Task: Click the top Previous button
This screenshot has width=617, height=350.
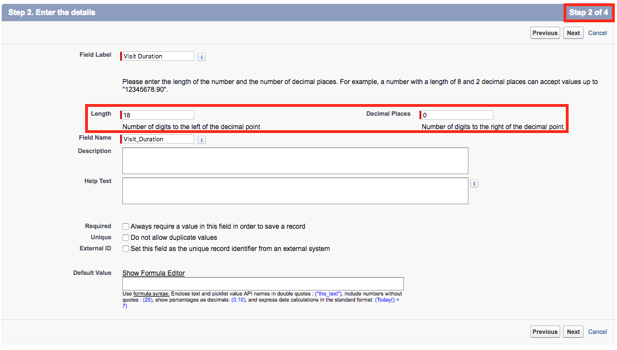Action: [545, 33]
